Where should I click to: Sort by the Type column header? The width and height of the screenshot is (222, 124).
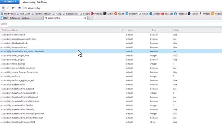[161, 30]
